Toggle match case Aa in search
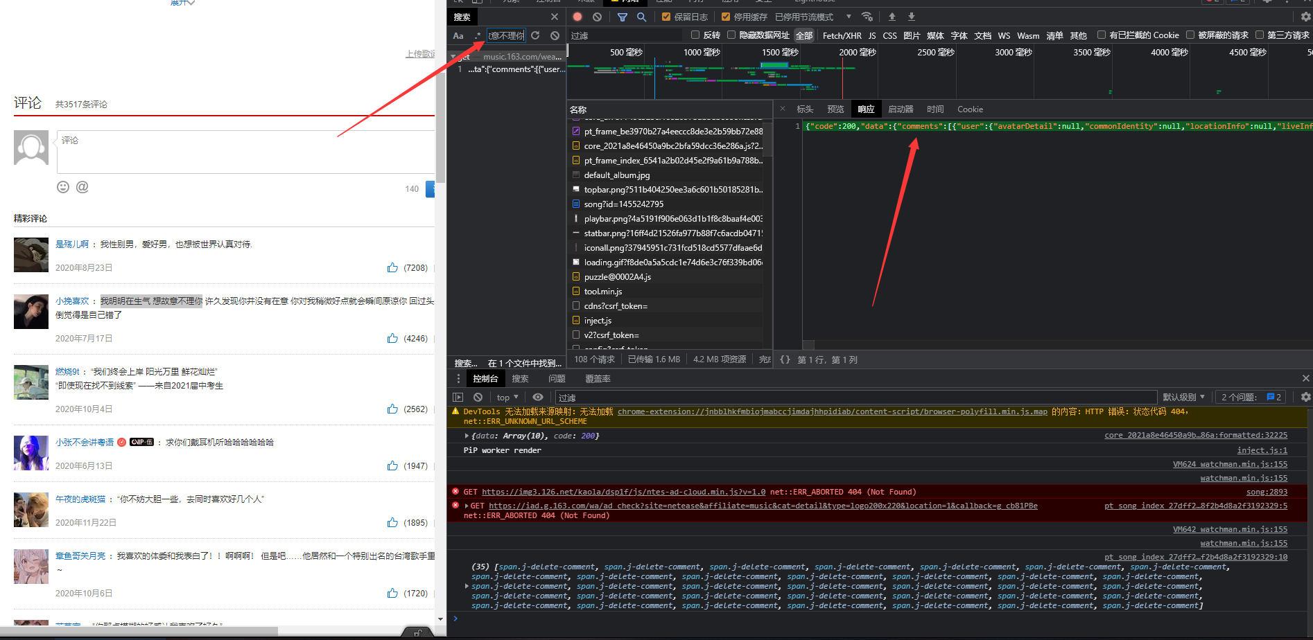The height and width of the screenshot is (640, 1313). pyautogui.click(x=458, y=35)
